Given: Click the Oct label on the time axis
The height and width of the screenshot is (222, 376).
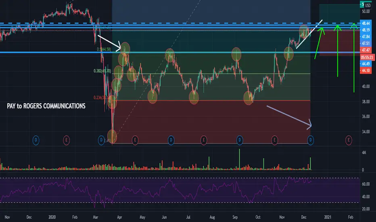Looking at the screenshot, I should pos(258,217).
